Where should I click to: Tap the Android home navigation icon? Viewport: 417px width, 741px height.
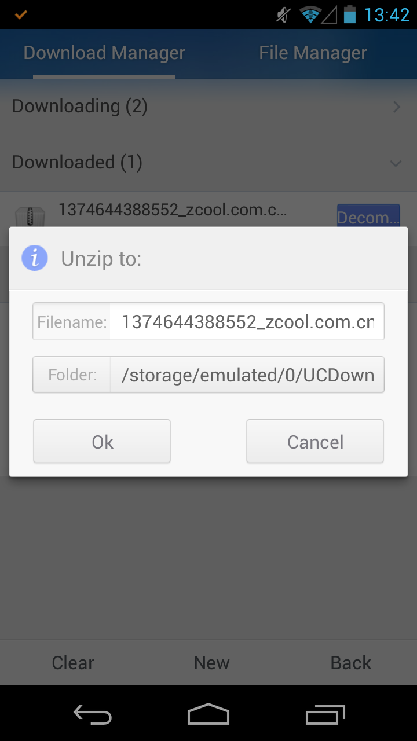[209, 714]
